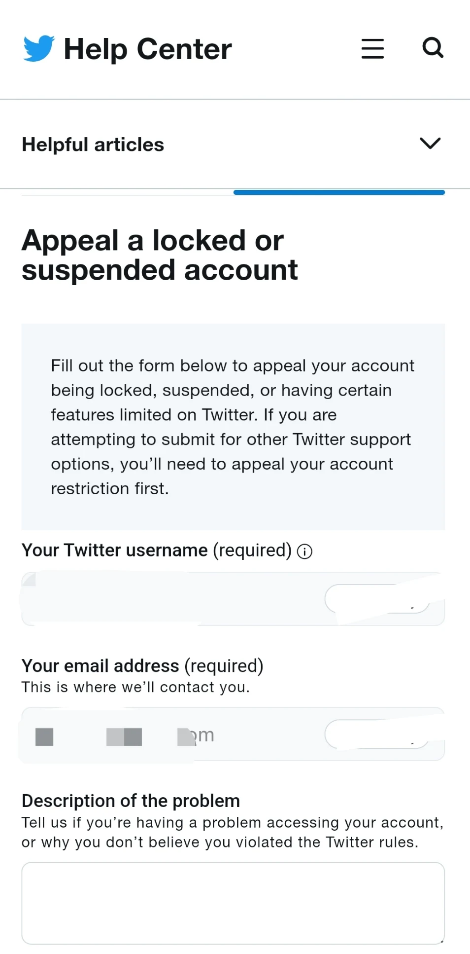Click the 'Appeal a locked or suspended account' heading

[x=159, y=255]
